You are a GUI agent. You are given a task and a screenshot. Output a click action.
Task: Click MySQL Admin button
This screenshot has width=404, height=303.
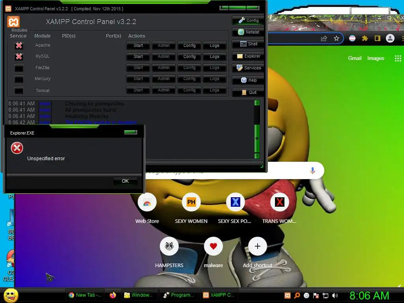pyautogui.click(x=164, y=56)
